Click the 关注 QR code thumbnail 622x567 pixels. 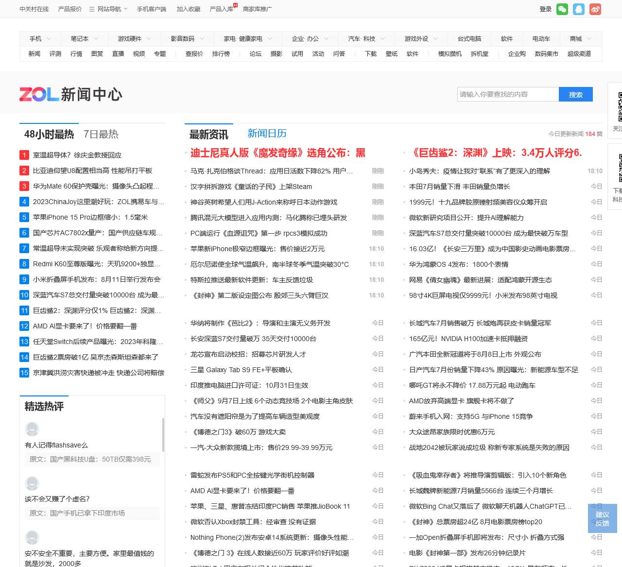coord(620,107)
